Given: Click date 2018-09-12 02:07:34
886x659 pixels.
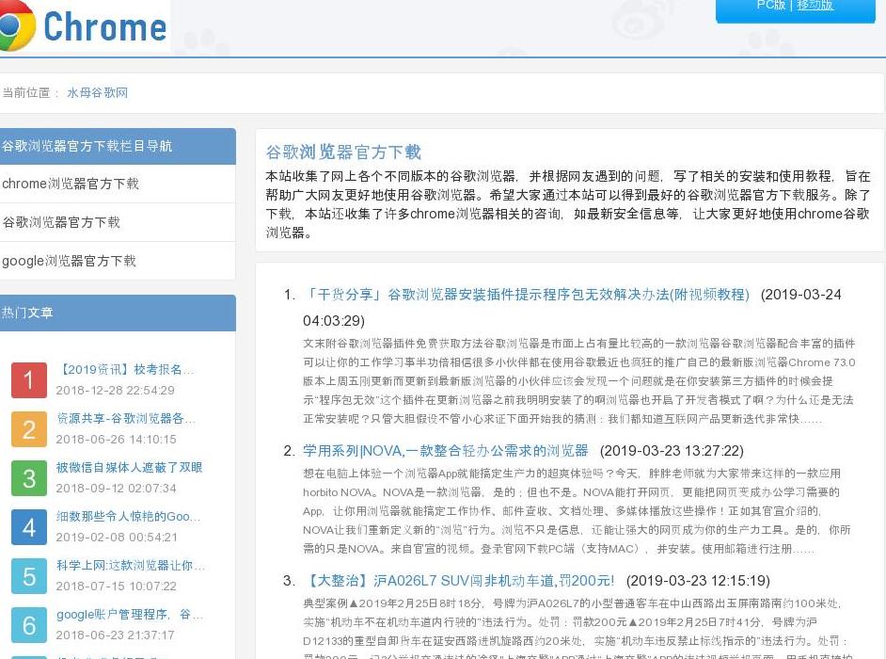Looking at the screenshot, I should tap(116, 489).
